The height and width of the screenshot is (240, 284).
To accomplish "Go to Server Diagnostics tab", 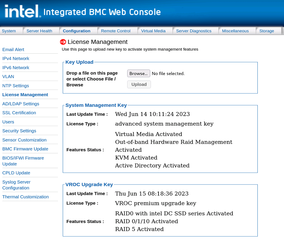I will [x=194, y=31].
